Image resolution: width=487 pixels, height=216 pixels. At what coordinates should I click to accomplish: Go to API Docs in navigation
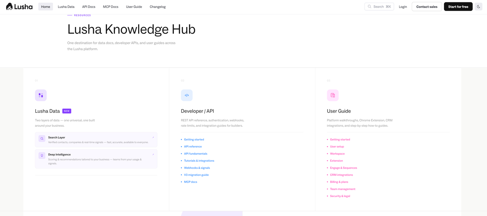[x=89, y=6]
